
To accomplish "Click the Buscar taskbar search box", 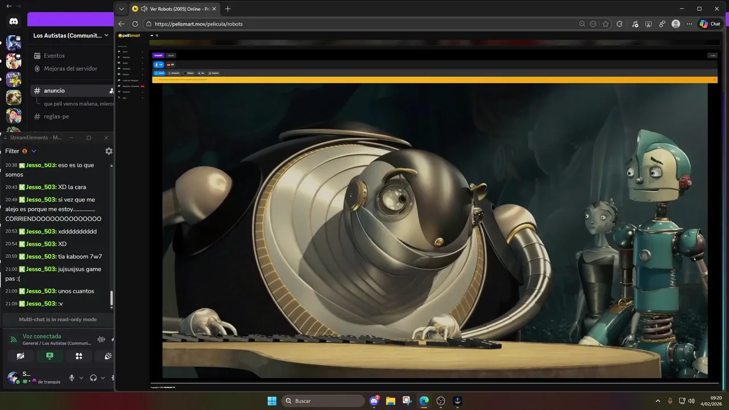I will (x=323, y=401).
